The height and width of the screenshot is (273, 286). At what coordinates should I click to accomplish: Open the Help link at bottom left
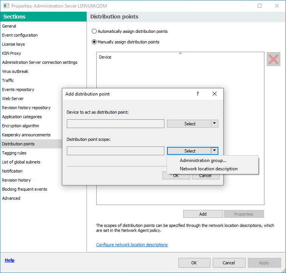click(x=9, y=260)
